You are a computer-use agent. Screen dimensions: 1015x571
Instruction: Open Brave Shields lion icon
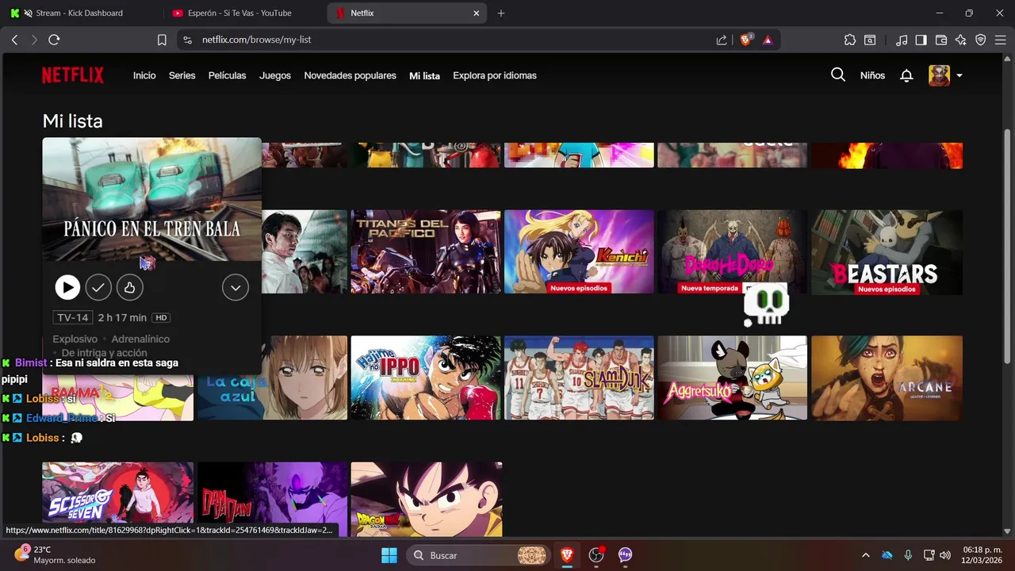(x=745, y=40)
